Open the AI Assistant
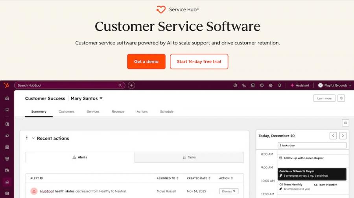This screenshot has height=198, width=354. click(x=300, y=85)
